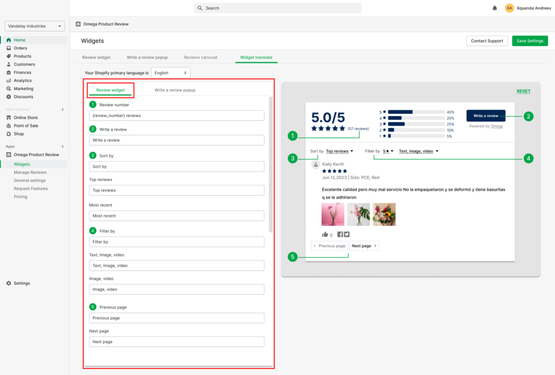Viewport: 555px width, 375px height.
Task: Click the Omega Product Review sidebar icon
Action: coord(9,155)
